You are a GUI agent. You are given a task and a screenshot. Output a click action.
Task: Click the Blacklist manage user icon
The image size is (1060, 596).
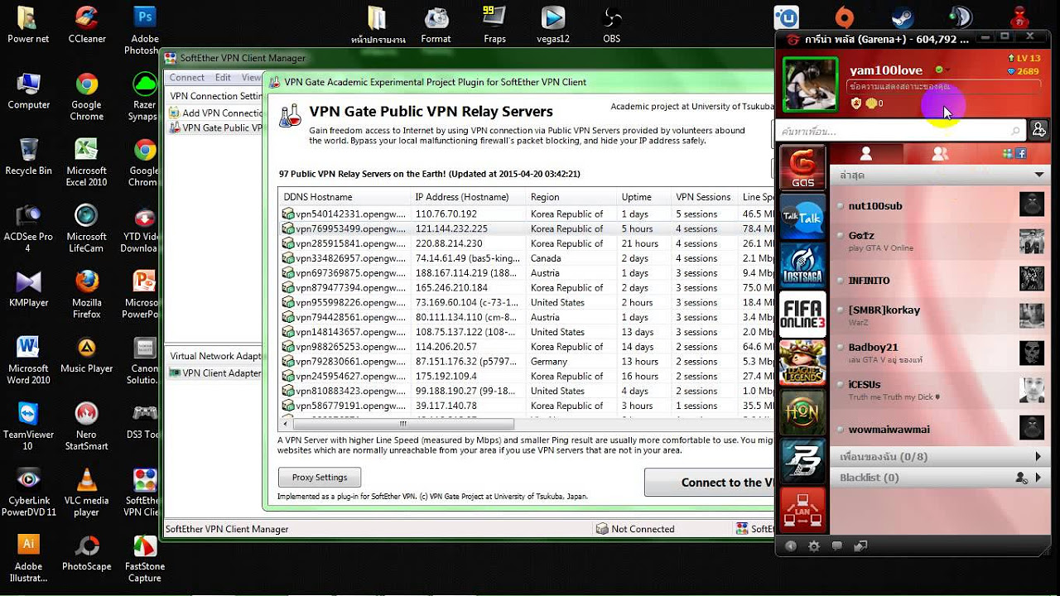pos(1023,478)
